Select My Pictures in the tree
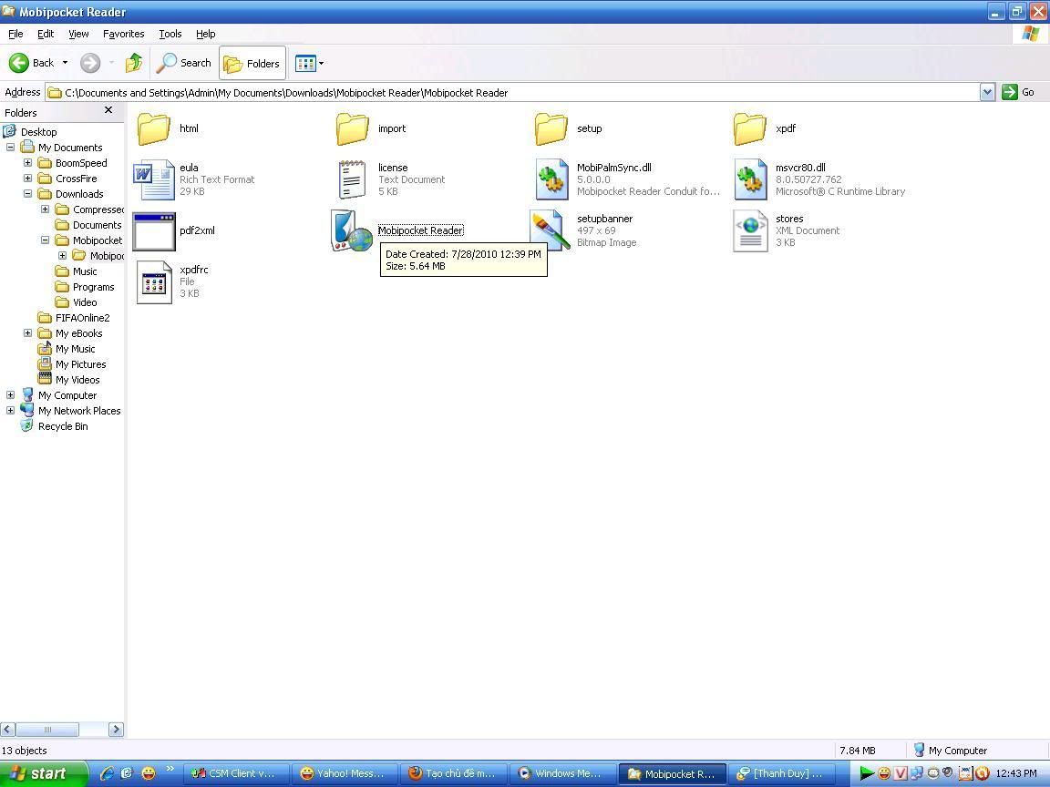 tap(80, 364)
